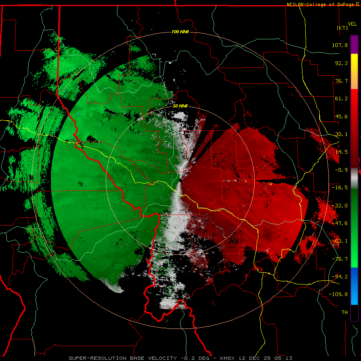Pick the purple segment of the color bar
Screen dimensions: 361x361
coord(354,45)
